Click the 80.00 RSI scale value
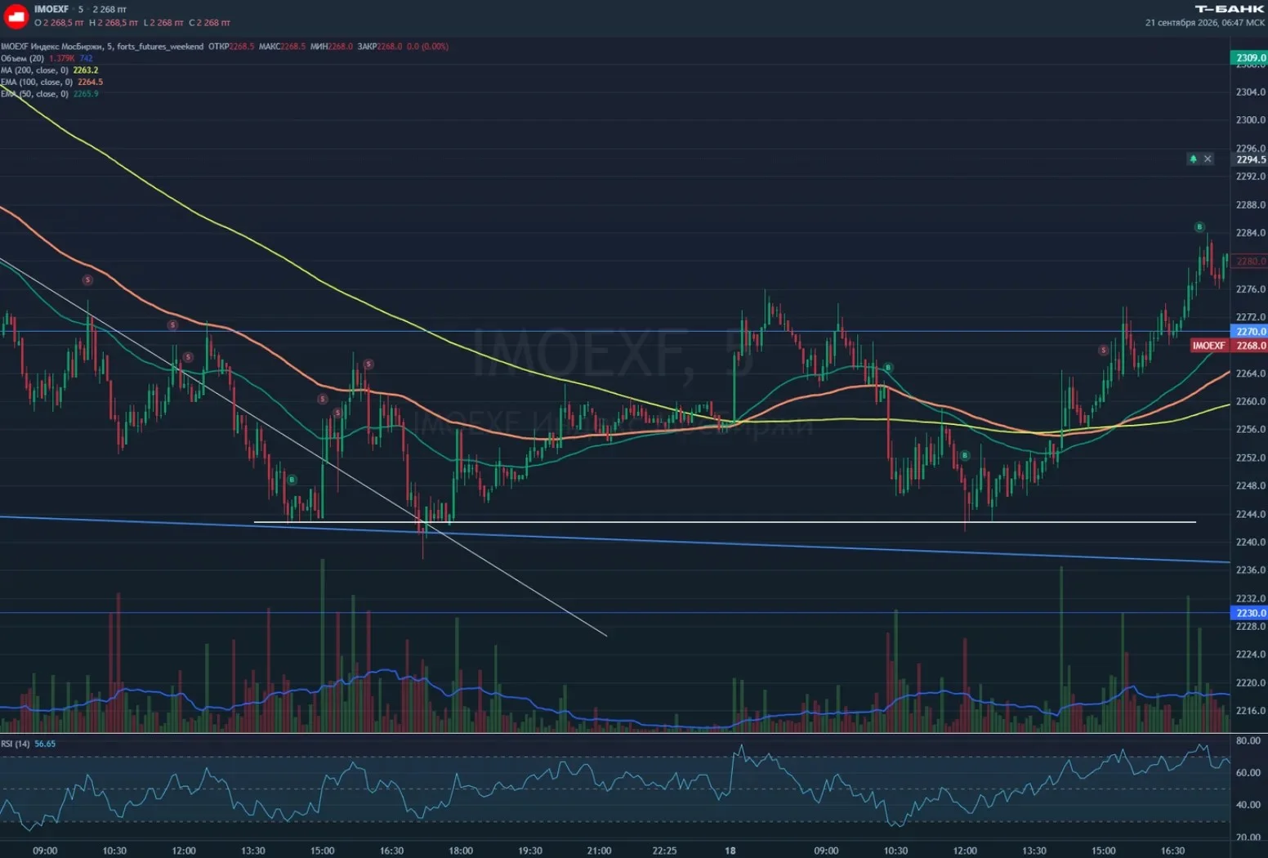The image size is (1268, 858). tap(1248, 740)
